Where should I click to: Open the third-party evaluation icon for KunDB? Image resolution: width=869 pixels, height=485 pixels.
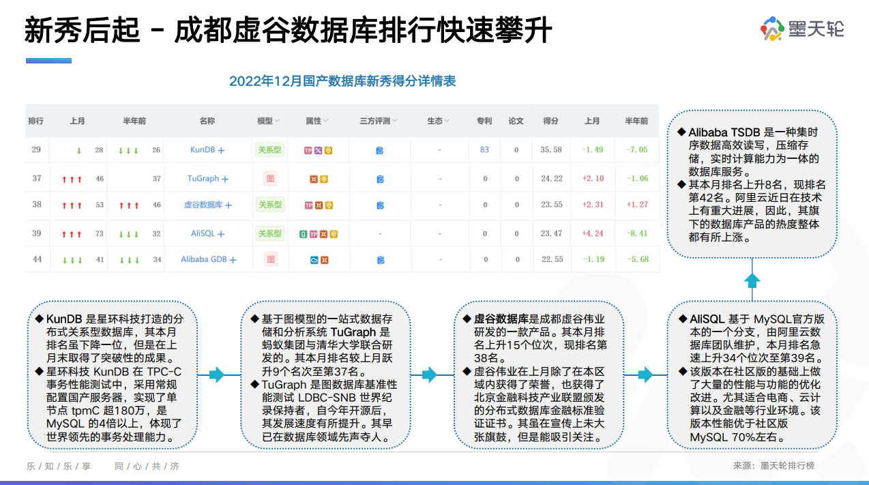[x=380, y=150]
